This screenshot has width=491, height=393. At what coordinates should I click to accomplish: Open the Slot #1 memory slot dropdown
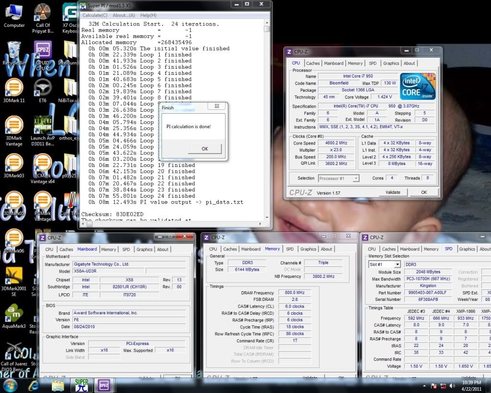point(384,264)
